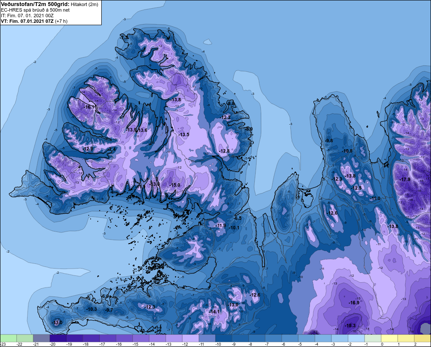Click the -13.5 temperature value

click(x=184, y=134)
